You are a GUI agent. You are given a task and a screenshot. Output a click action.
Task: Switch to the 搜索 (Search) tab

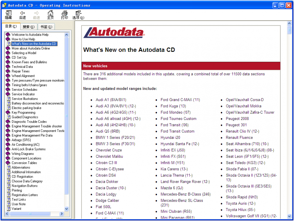point(29,27)
